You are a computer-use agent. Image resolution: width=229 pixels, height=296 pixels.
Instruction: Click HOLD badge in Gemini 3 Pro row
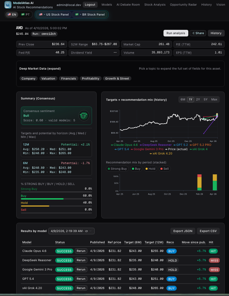click(172, 269)
